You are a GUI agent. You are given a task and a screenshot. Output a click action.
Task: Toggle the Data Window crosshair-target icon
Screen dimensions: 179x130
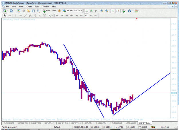click(24, 11)
